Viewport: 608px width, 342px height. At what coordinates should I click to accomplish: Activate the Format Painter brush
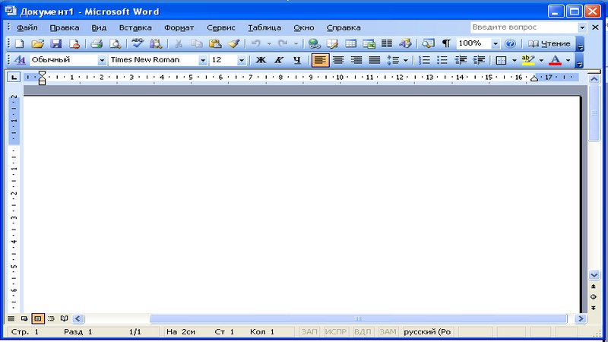[233, 43]
